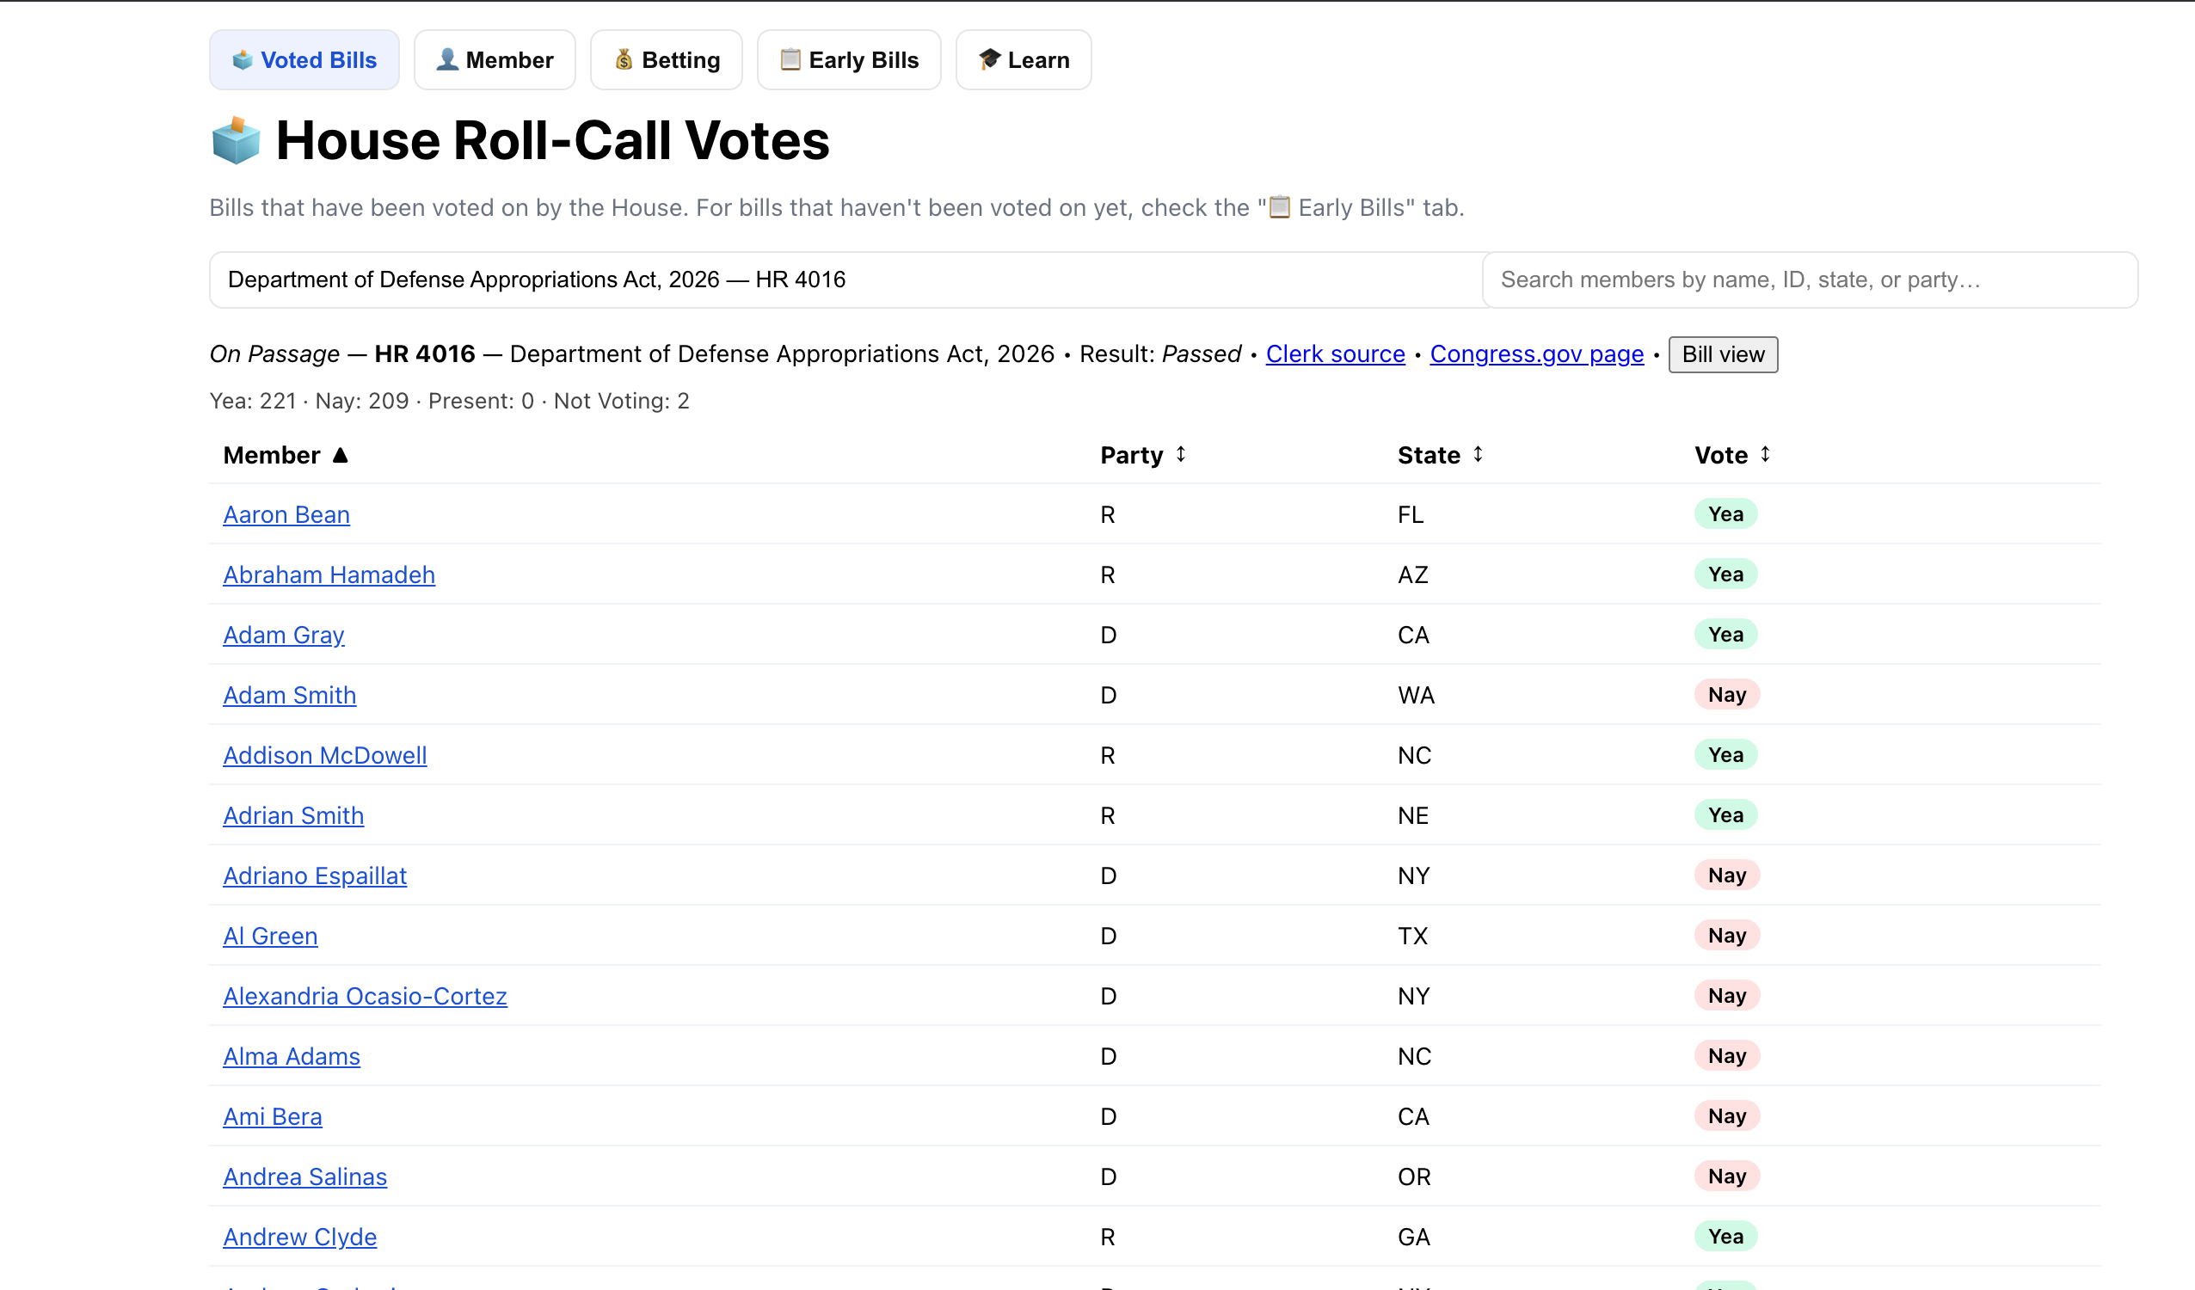The width and height of the screenshot is (2195, 1290).
Task: Sort by Member column ascending arrow
Action: tap(341, 455)
